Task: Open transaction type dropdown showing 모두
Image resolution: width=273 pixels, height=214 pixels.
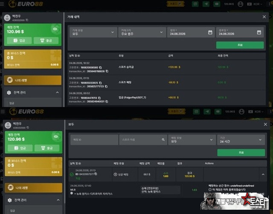Action: point(93,32)
